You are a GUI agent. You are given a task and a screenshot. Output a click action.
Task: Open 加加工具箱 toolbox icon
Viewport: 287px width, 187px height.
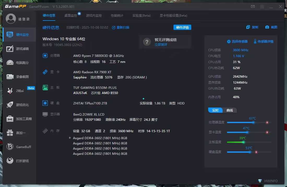pyautogui.click(x=10, y=119)
